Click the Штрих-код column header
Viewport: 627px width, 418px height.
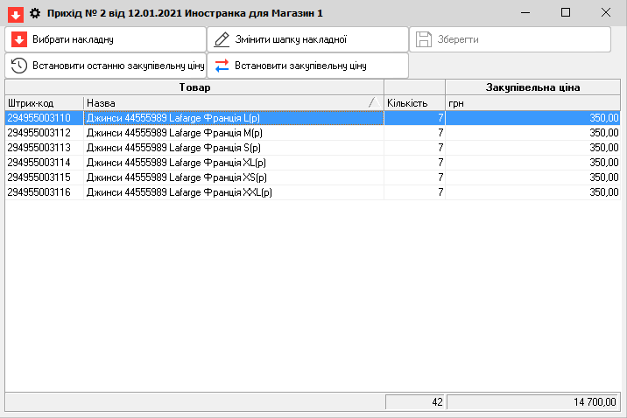click(44, 103)
